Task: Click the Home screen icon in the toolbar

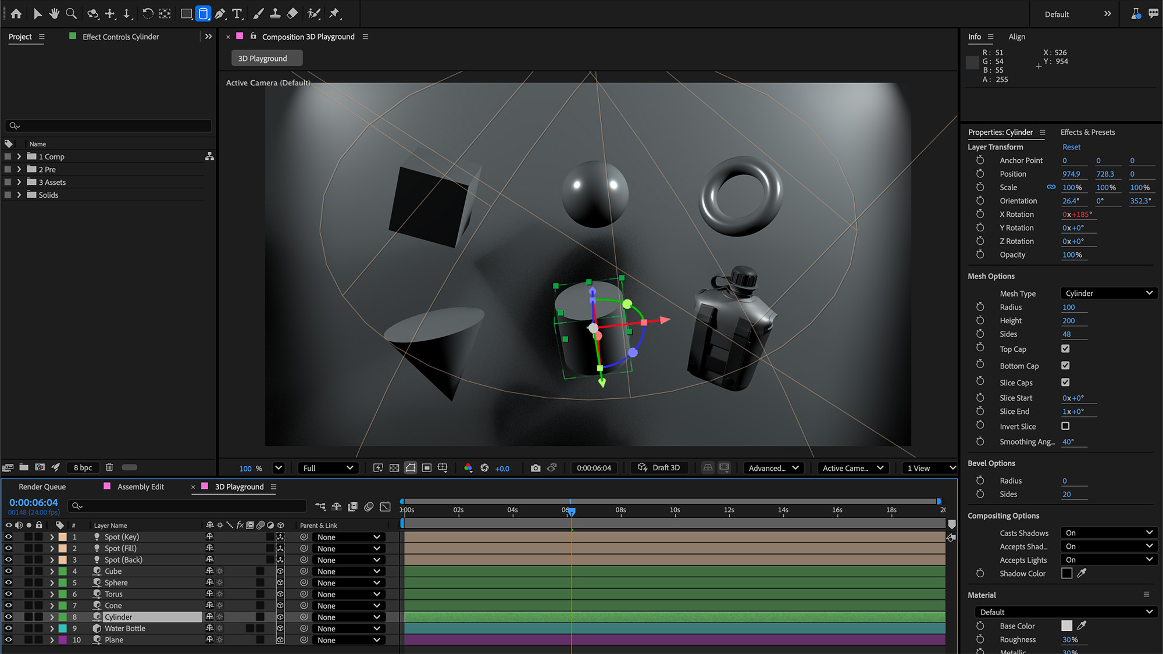Action: coord(16,13)
